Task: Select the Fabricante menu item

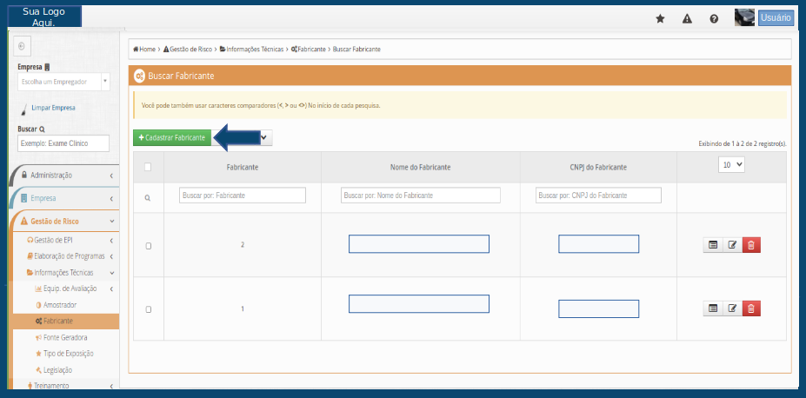Action: coord(66,321)
